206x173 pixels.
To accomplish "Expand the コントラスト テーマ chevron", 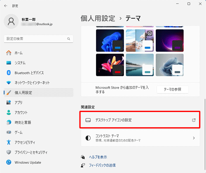I will click(194, 138).
